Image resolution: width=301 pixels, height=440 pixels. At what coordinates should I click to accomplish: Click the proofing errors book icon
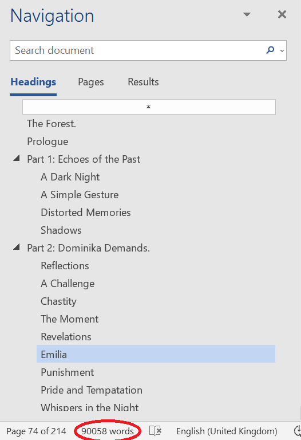click(x=155, y=430)
